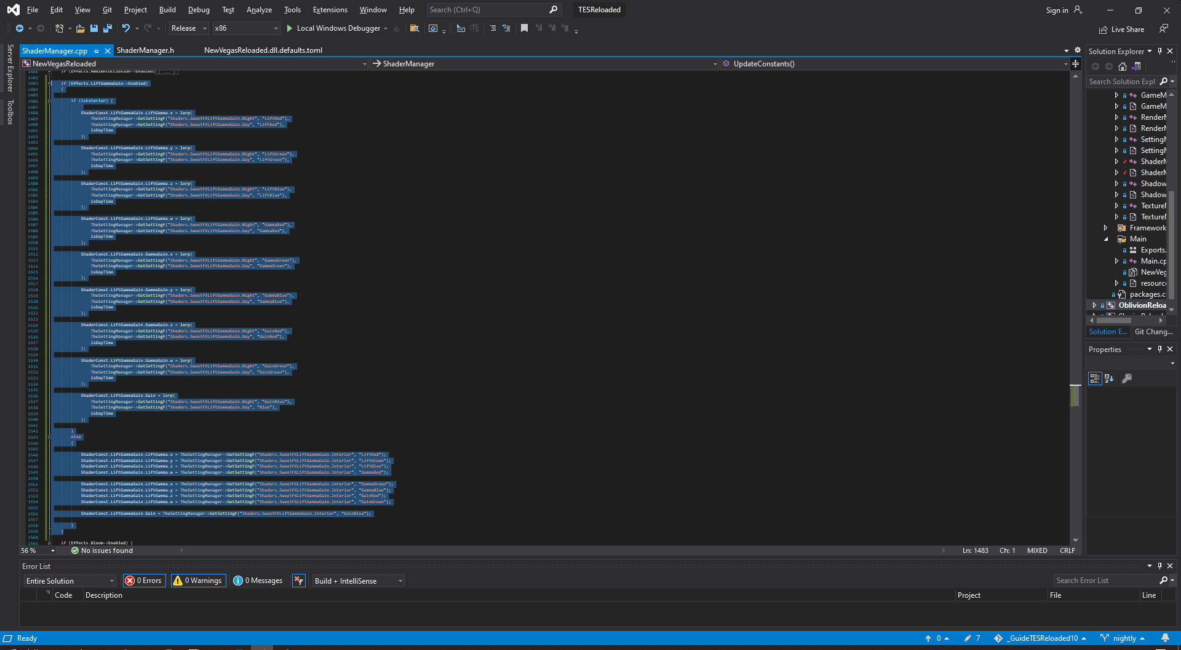Image resolution: width=1181 pixels, height=650 pixels.
Task: Open the UpdateConstants() member dropdown
Action: 895,64
